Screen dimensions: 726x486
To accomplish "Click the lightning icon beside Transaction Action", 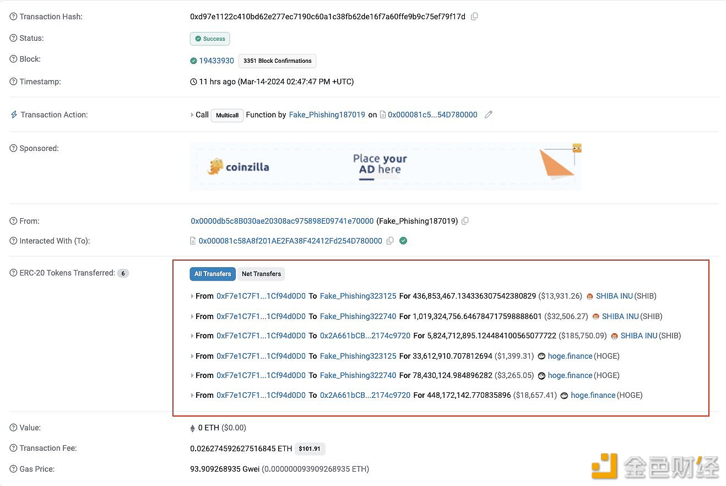I will 14,115.
